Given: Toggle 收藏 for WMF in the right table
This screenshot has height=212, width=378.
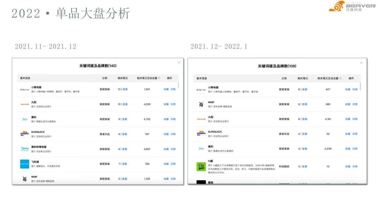Looking at the screenshot, I should (x=347, y=104).
